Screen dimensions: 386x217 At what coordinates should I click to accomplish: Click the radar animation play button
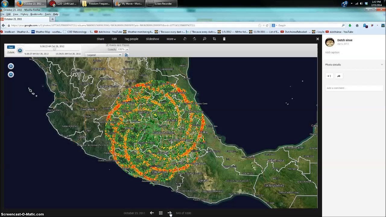20,50
